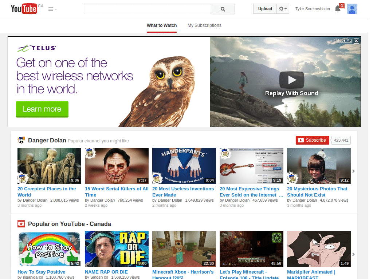Open the Rap or Die thumbnail
Image resolution: width=373 pixels, height=279 pixels.
[x=117, y=249]
